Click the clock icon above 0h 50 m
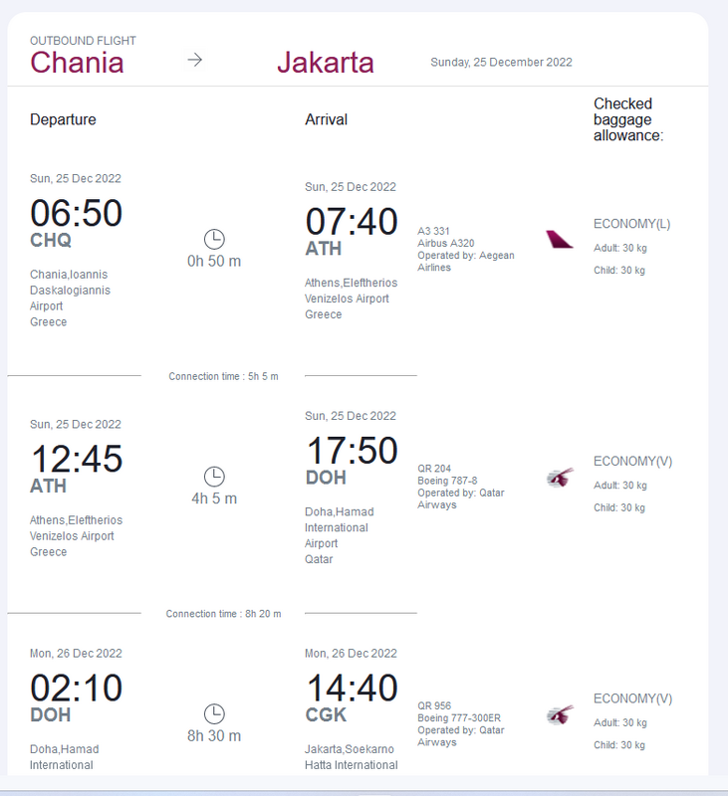This screenshot has height=796, width=728. click(x=214, y=239)
